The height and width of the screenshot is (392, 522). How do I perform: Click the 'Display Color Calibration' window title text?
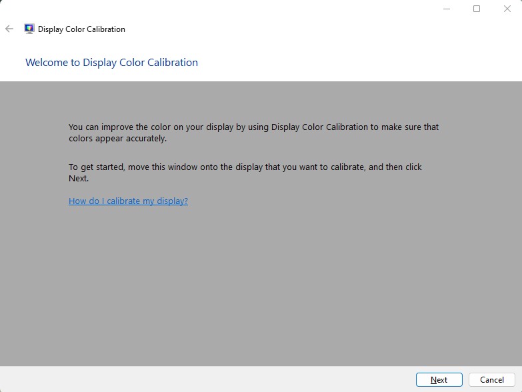point(81,29)
